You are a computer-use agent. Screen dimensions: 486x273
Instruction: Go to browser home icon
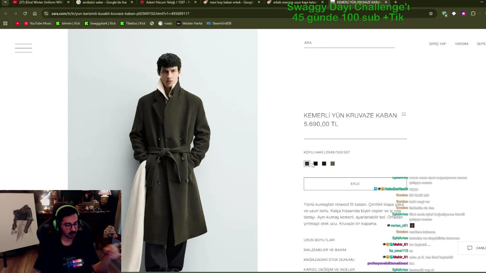point(35,13)
